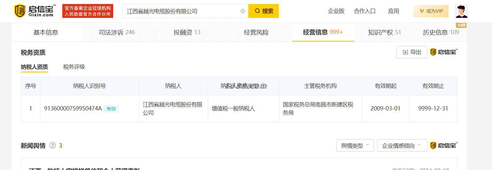Click the end date 9999-12-31
492x170 pixels.
point(433,109)
